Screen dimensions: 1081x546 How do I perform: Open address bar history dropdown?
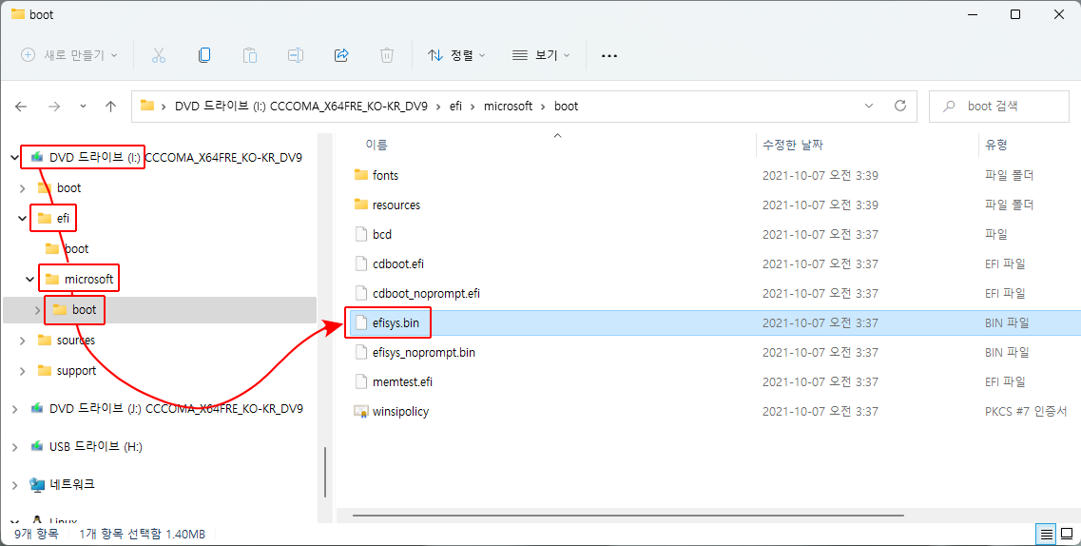(x=869, y=107)
